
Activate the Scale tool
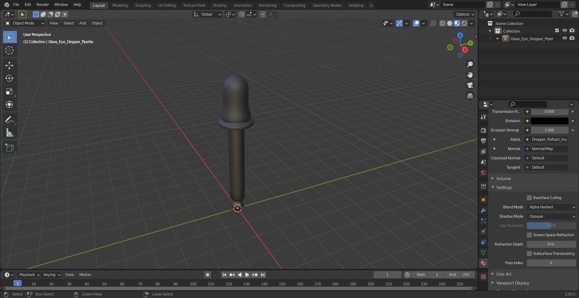tap(9, 91)
